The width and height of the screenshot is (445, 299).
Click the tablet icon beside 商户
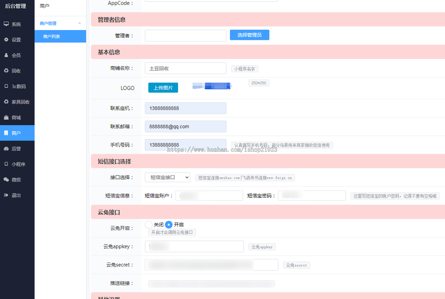pyautogui.click(x=6, y=133)
